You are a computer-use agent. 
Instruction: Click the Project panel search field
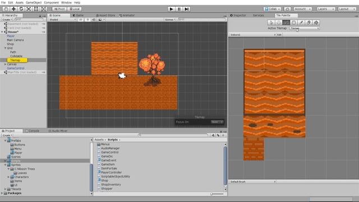[173, 135]
